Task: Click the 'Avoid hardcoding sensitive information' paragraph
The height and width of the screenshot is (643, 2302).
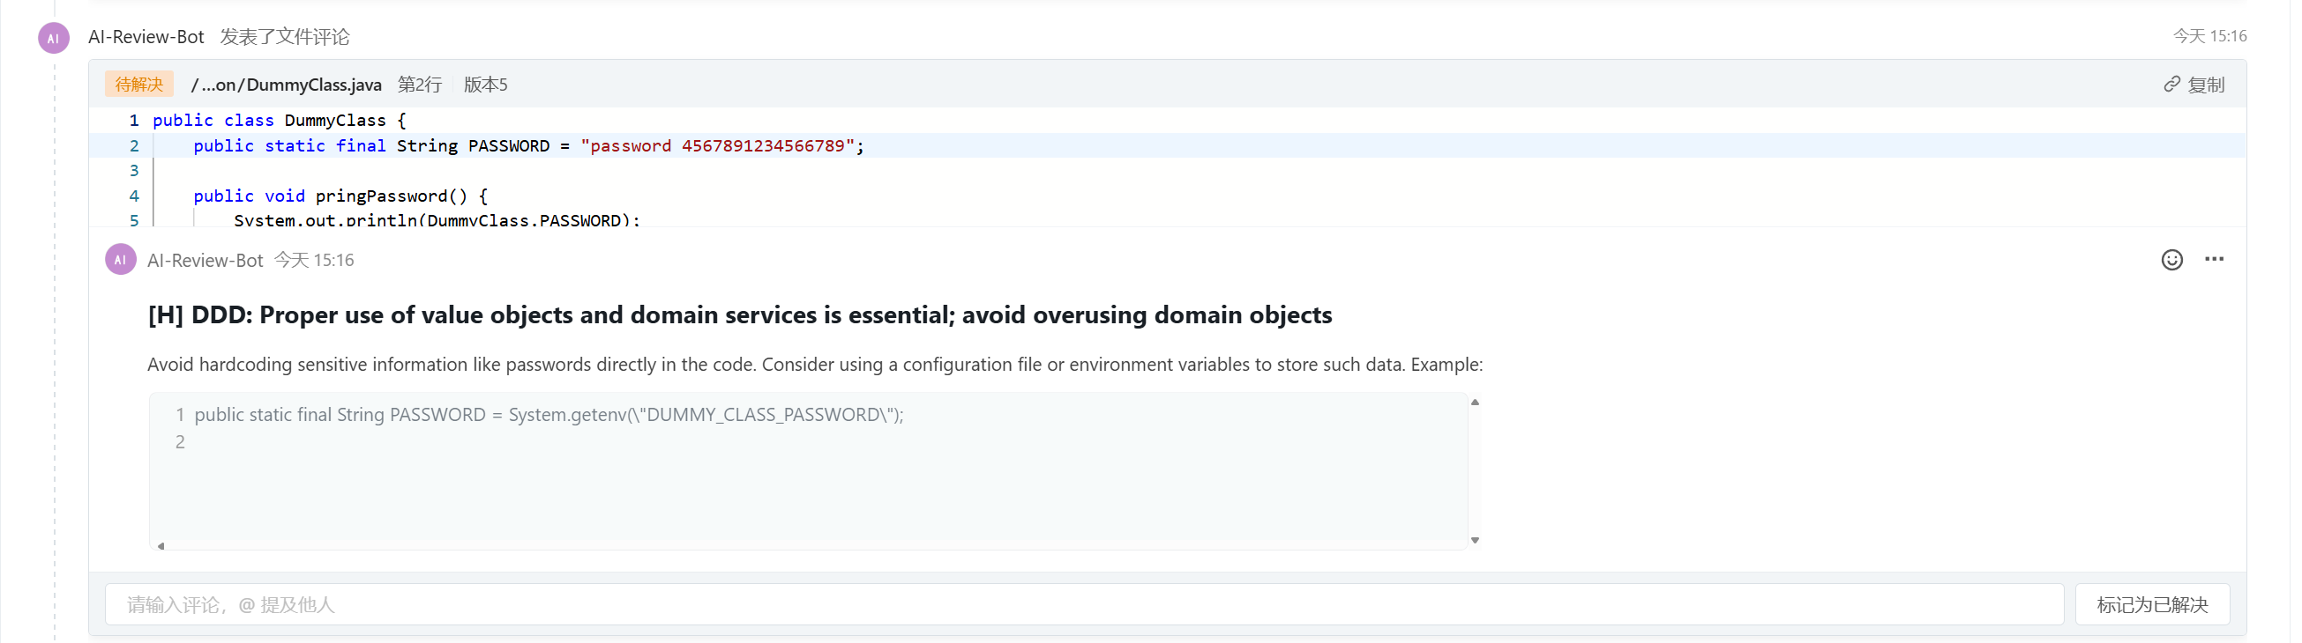Action: [x=815, y=365]
